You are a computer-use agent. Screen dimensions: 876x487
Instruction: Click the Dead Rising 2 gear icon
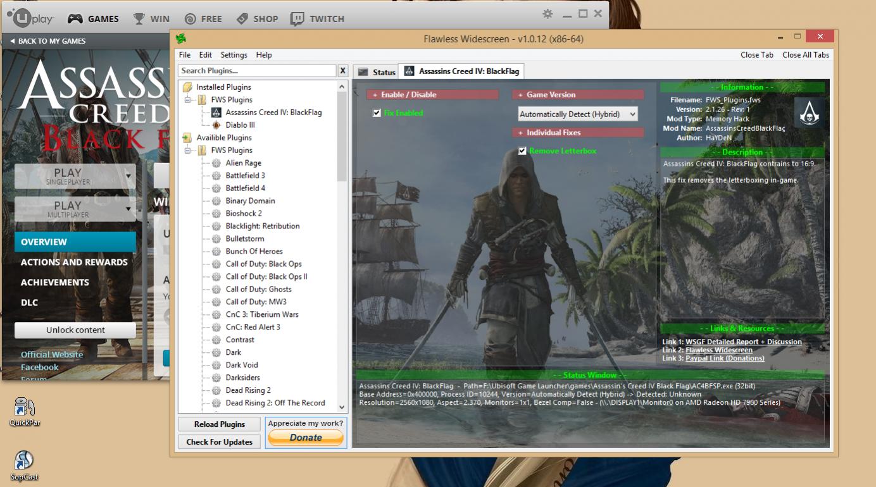216,390
